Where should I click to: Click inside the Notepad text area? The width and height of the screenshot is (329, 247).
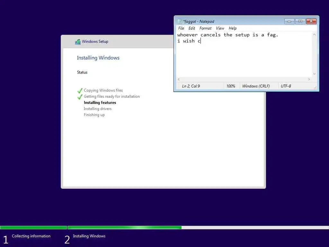click(244, 54)
